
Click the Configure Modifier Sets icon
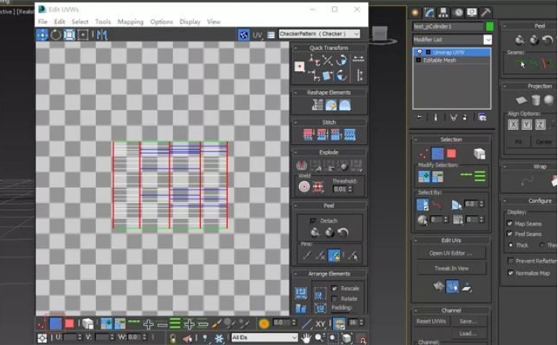481,117
